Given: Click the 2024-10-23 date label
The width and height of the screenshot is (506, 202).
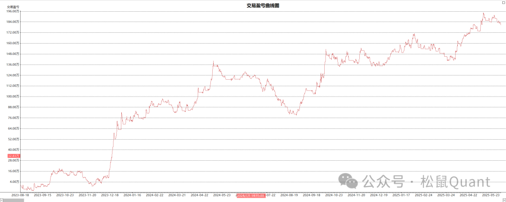Looking at the screenshot, I should (x=335, y=195).
